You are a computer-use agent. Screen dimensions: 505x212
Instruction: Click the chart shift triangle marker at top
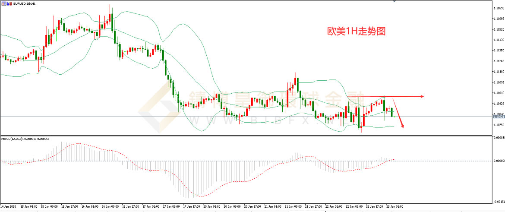tap(394, 1)
